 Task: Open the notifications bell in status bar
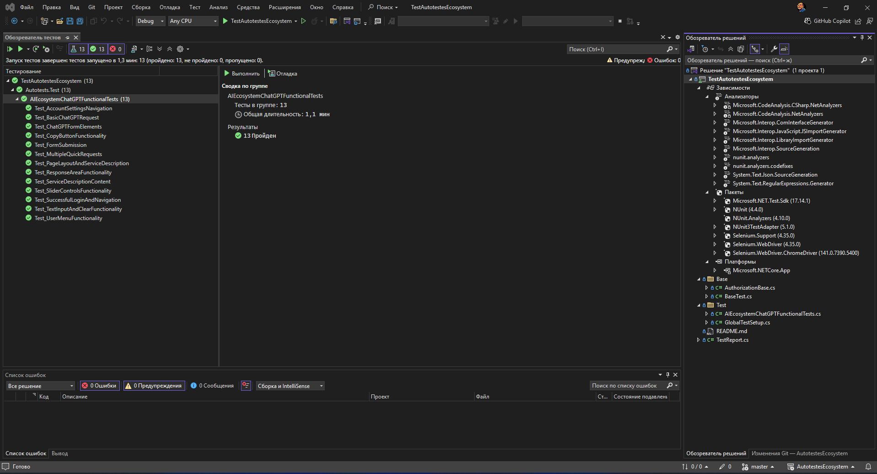tap(868, 467)
